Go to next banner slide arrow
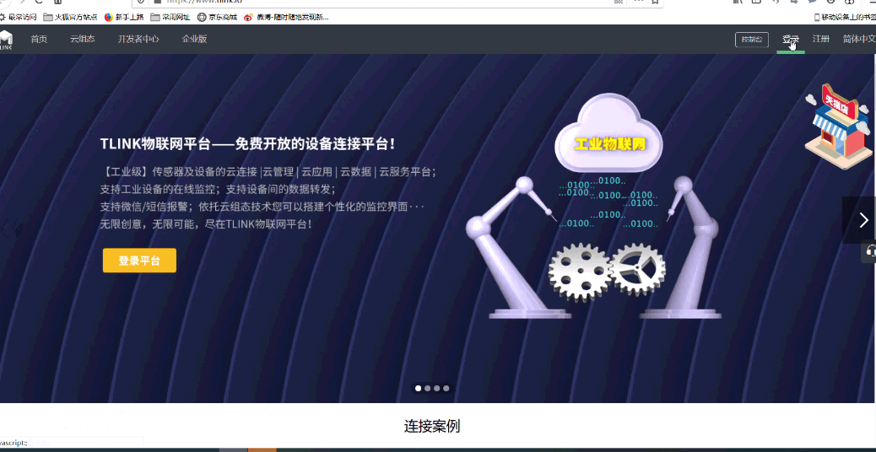876x452 pixels. 863,220
